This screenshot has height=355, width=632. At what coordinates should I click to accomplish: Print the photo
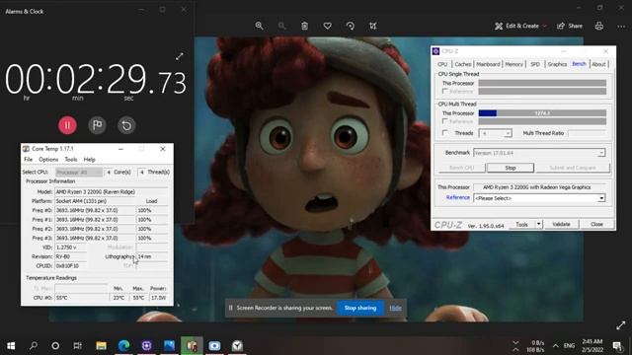(599, 26)
